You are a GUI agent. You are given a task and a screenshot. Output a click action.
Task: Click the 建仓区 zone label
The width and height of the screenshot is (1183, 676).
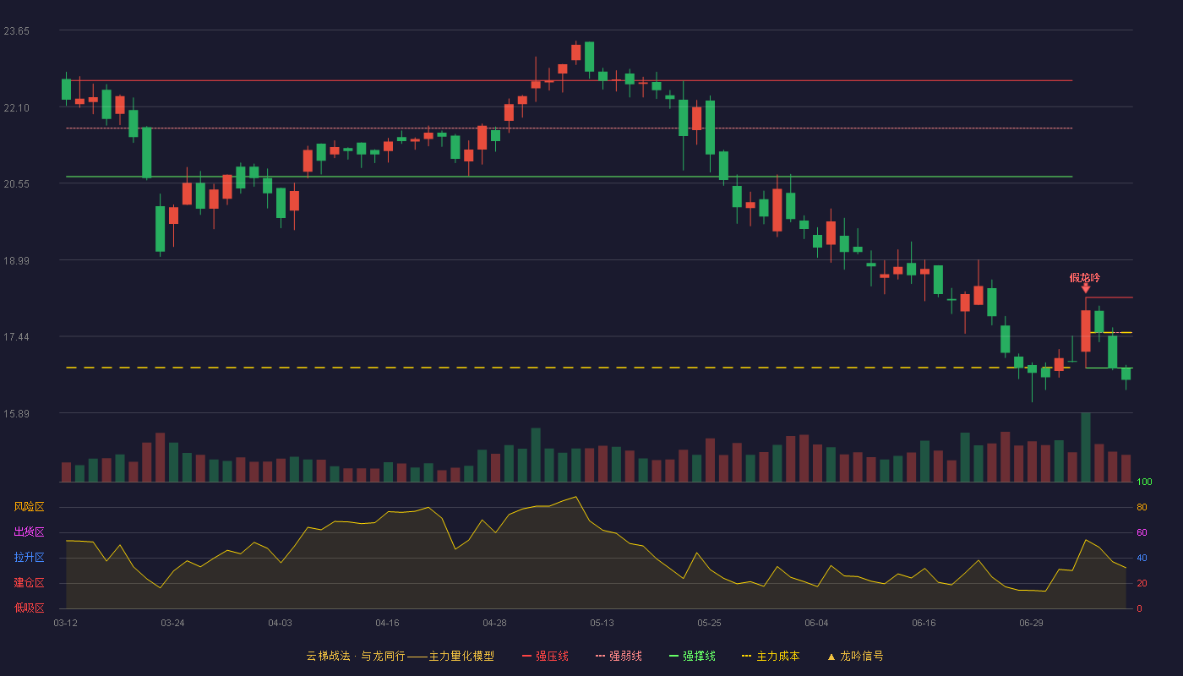pyautogui.click(x=30, y=583)
